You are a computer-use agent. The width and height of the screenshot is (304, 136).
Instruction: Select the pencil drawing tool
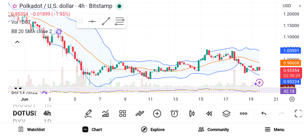(88, 114)
